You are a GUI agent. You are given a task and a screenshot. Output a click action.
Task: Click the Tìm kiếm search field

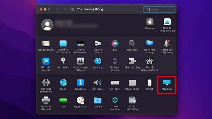[x=161, y=9]
